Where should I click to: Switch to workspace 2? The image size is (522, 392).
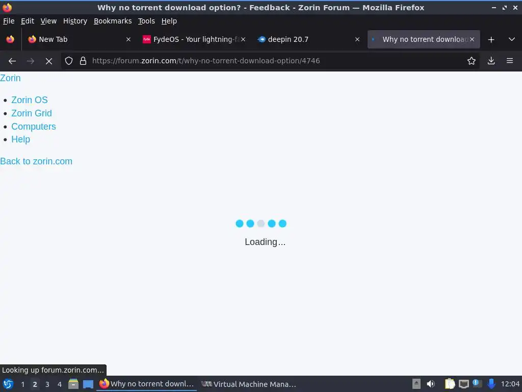tap(35, 384)
